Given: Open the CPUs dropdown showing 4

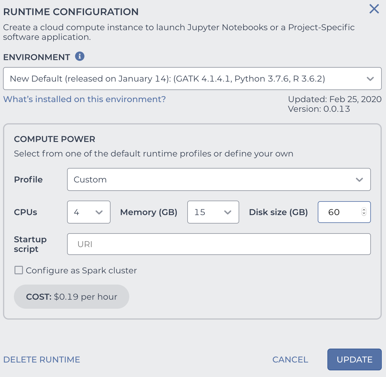Looking at the screenshot, I should coord(89,212).
